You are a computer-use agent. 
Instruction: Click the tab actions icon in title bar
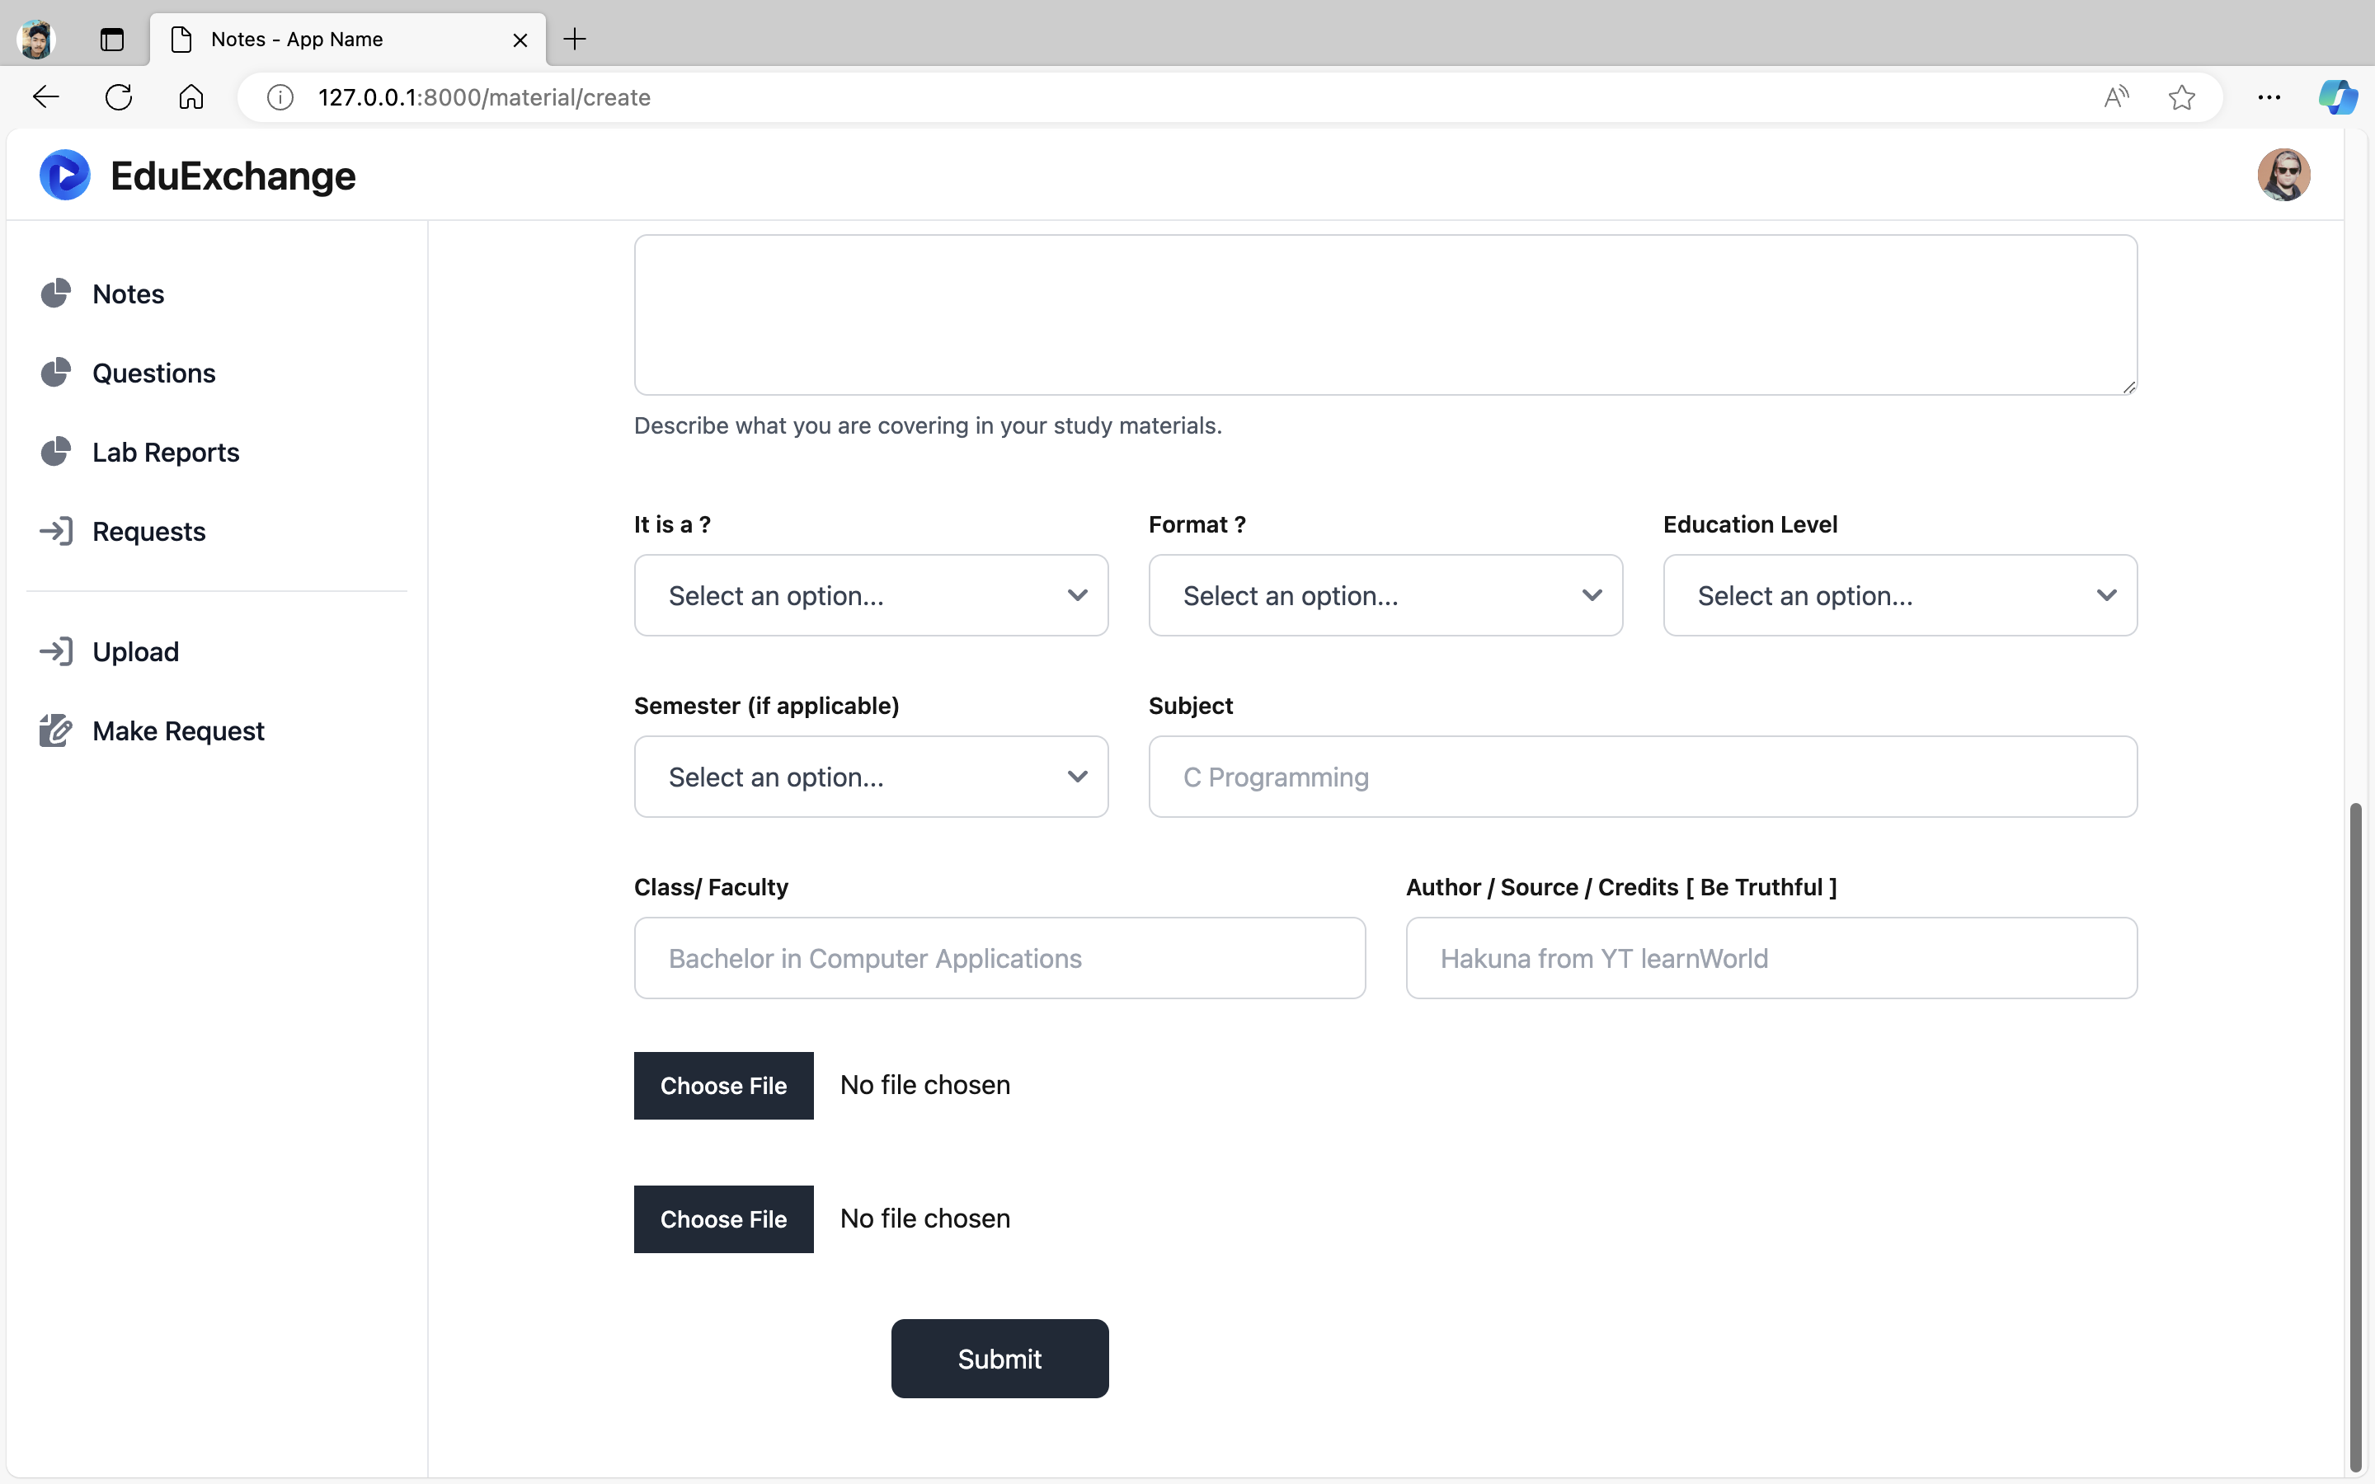point(112,40)
